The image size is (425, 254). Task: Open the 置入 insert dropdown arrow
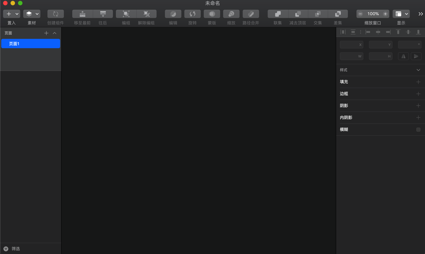(17, 14)
